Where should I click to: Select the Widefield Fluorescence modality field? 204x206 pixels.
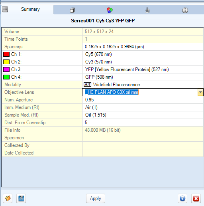coord(143,85)
